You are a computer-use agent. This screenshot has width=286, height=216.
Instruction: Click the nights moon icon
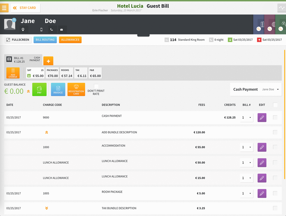tap(211, 40)
